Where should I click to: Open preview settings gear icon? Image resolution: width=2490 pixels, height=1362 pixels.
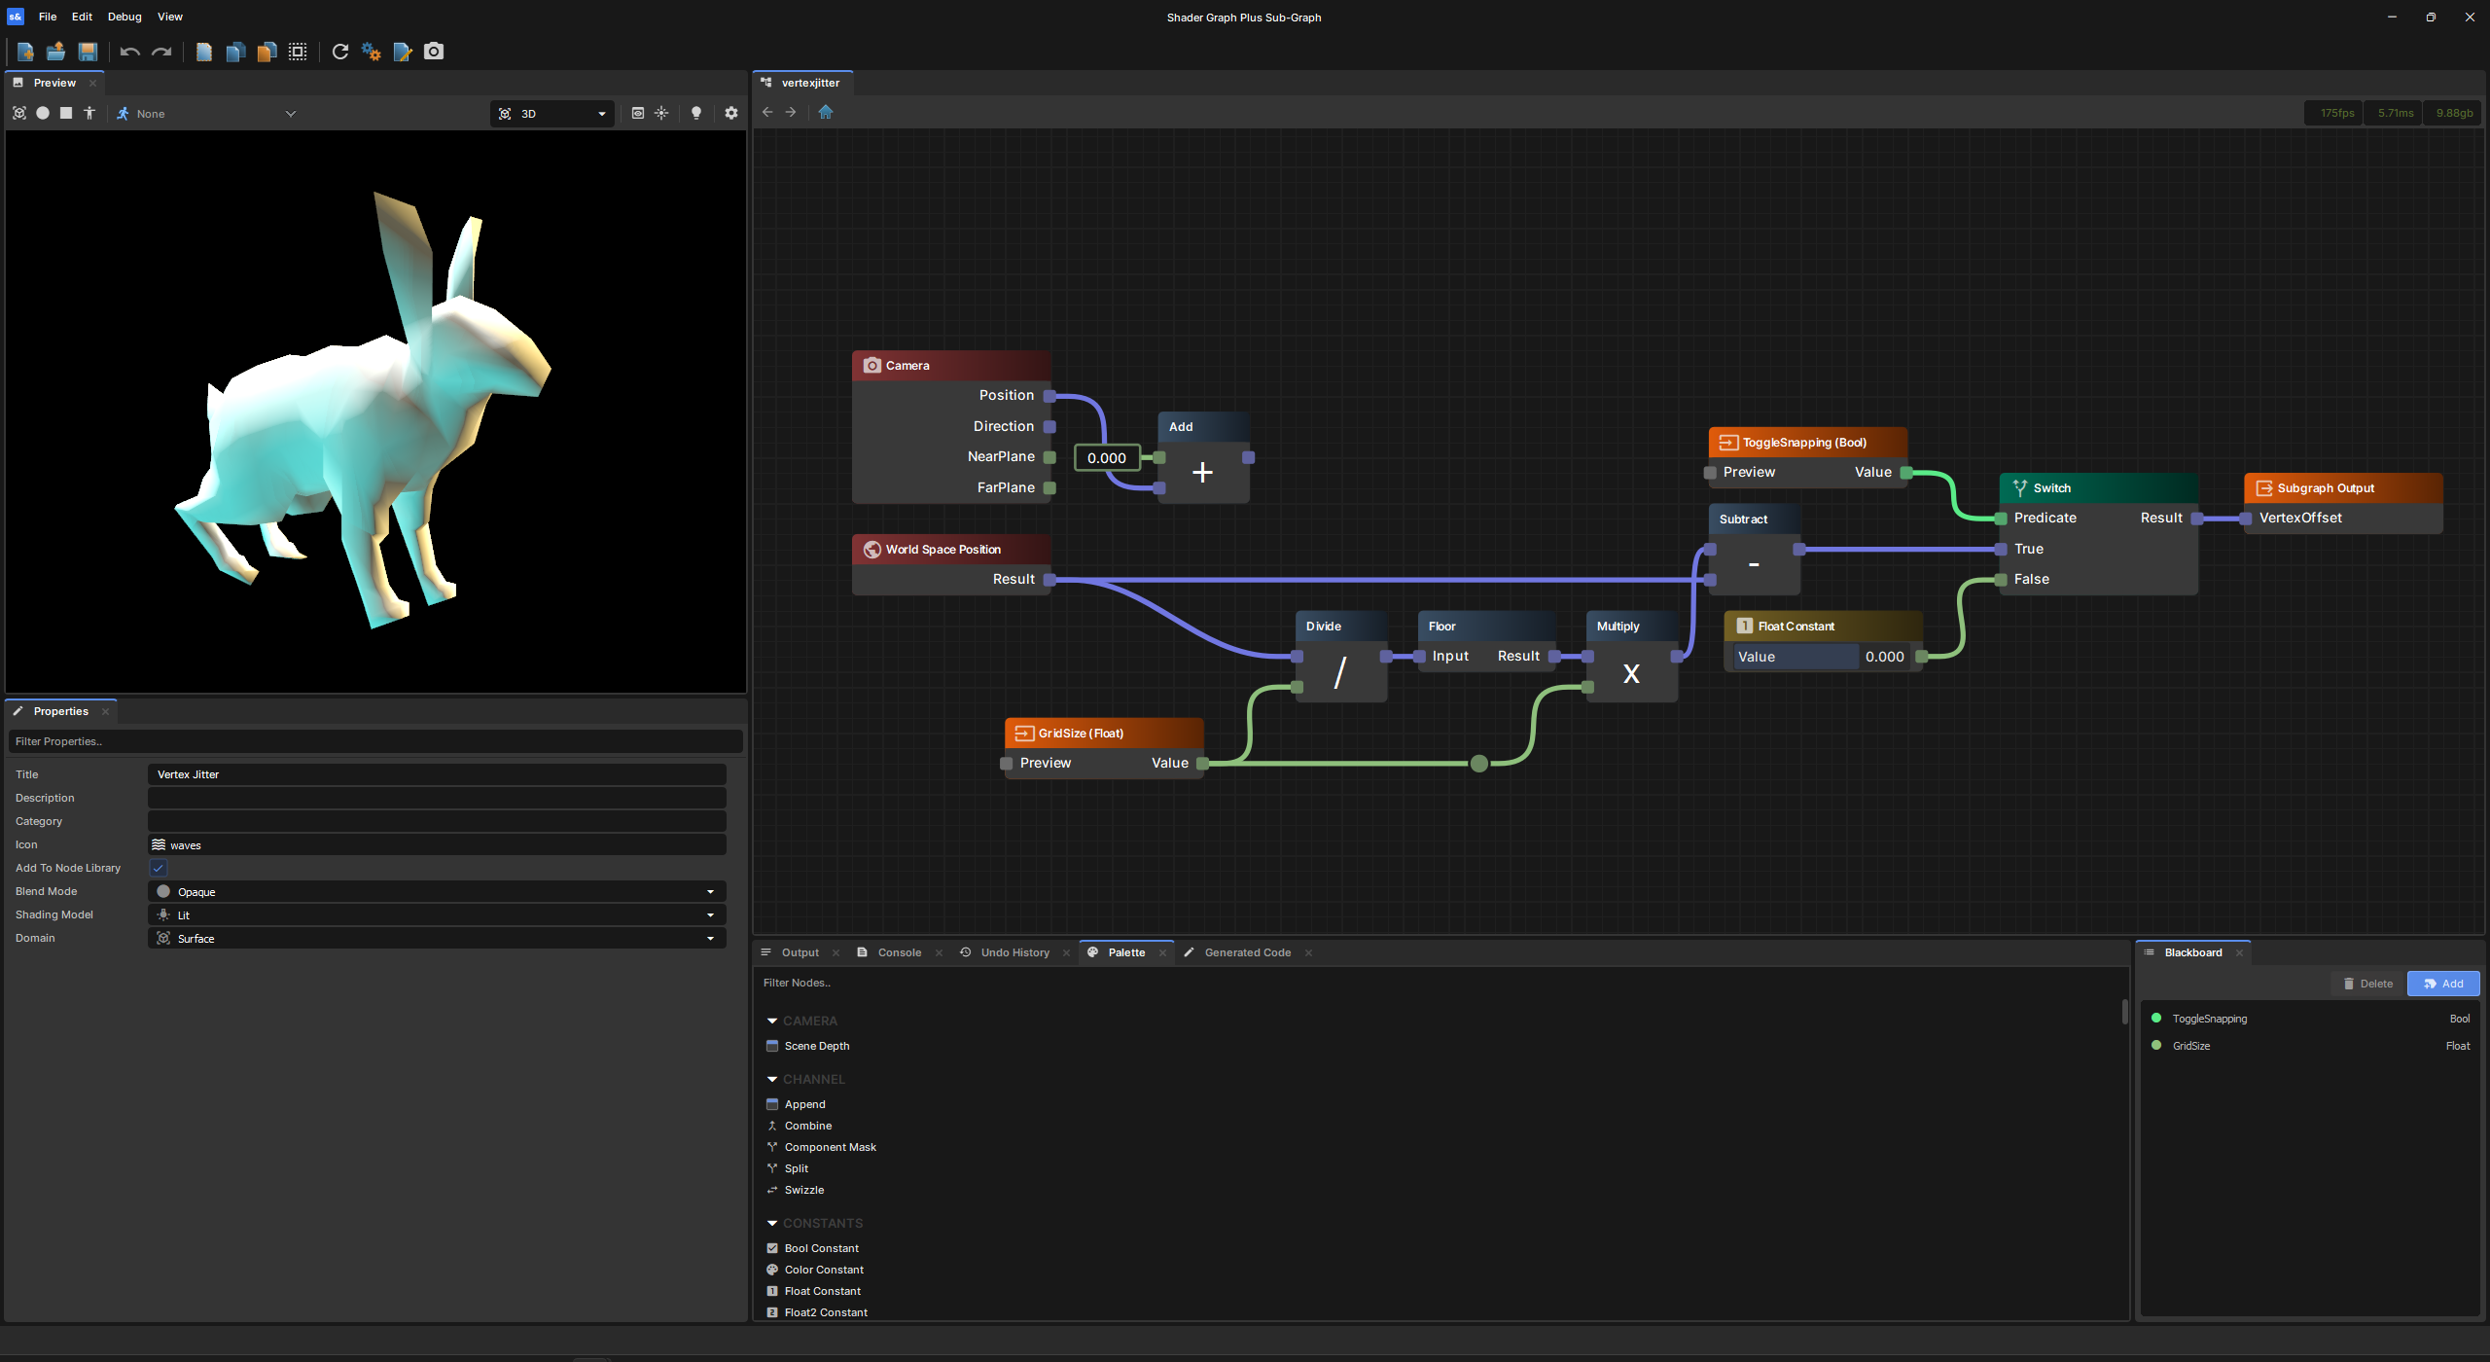(x=731, y=113)
